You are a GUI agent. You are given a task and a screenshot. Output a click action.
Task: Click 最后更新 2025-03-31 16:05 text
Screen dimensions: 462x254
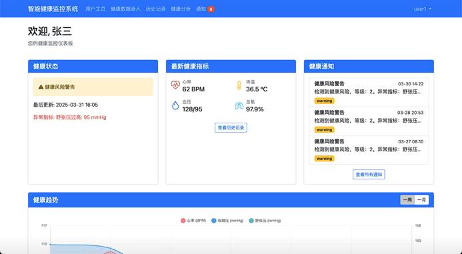pyautogui.click(x=65, y=105)
